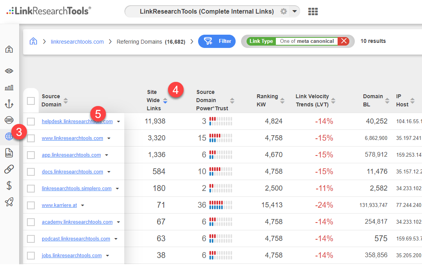Check the docs.linkresearchtools.com row checkbox
Screen dimensions: 422x265
tap(31, 172)
